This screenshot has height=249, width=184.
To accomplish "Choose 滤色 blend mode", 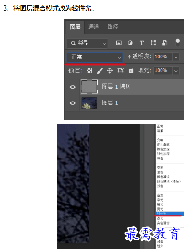I will coord(160,172).
